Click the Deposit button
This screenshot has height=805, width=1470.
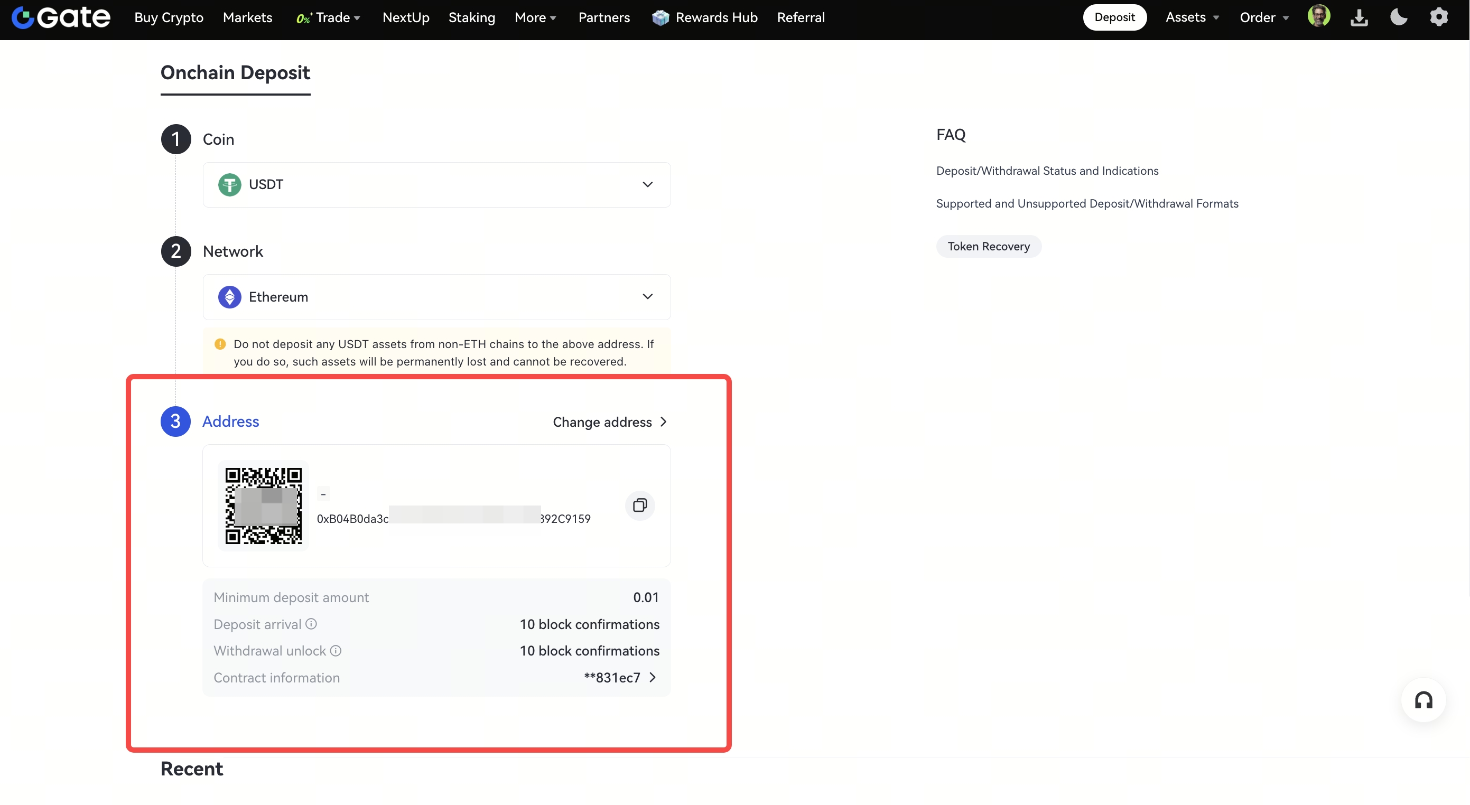pos(1114,17)
